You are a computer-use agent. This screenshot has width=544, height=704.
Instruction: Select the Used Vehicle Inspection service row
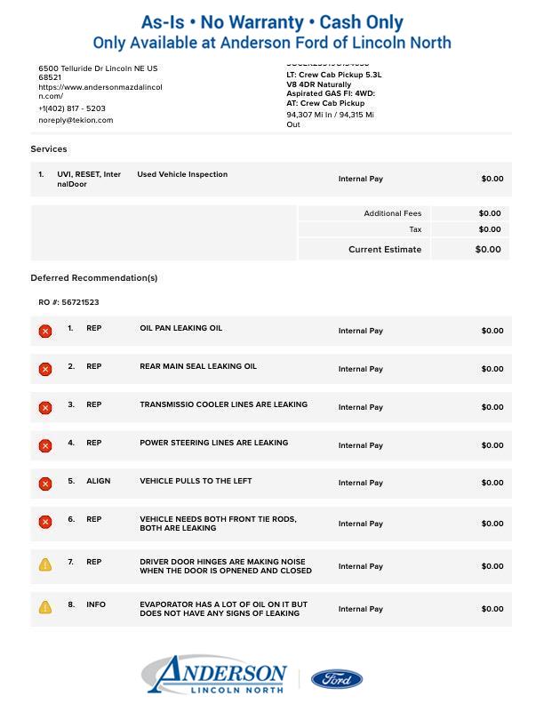[x=182, y=175]
